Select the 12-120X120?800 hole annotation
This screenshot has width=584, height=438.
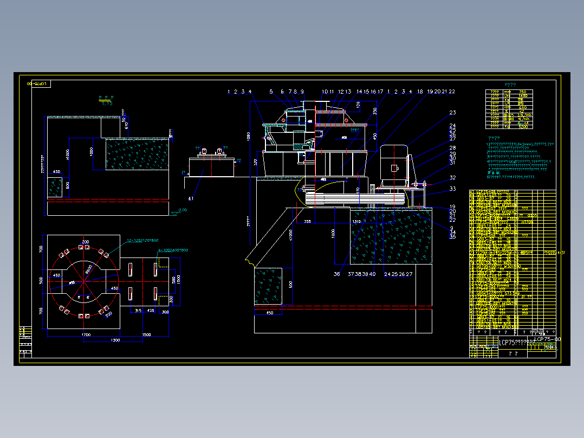tap(142, 241)
